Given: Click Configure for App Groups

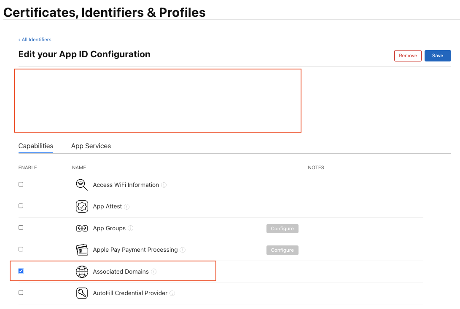Looking at the screenshot, I should (282, 229).
